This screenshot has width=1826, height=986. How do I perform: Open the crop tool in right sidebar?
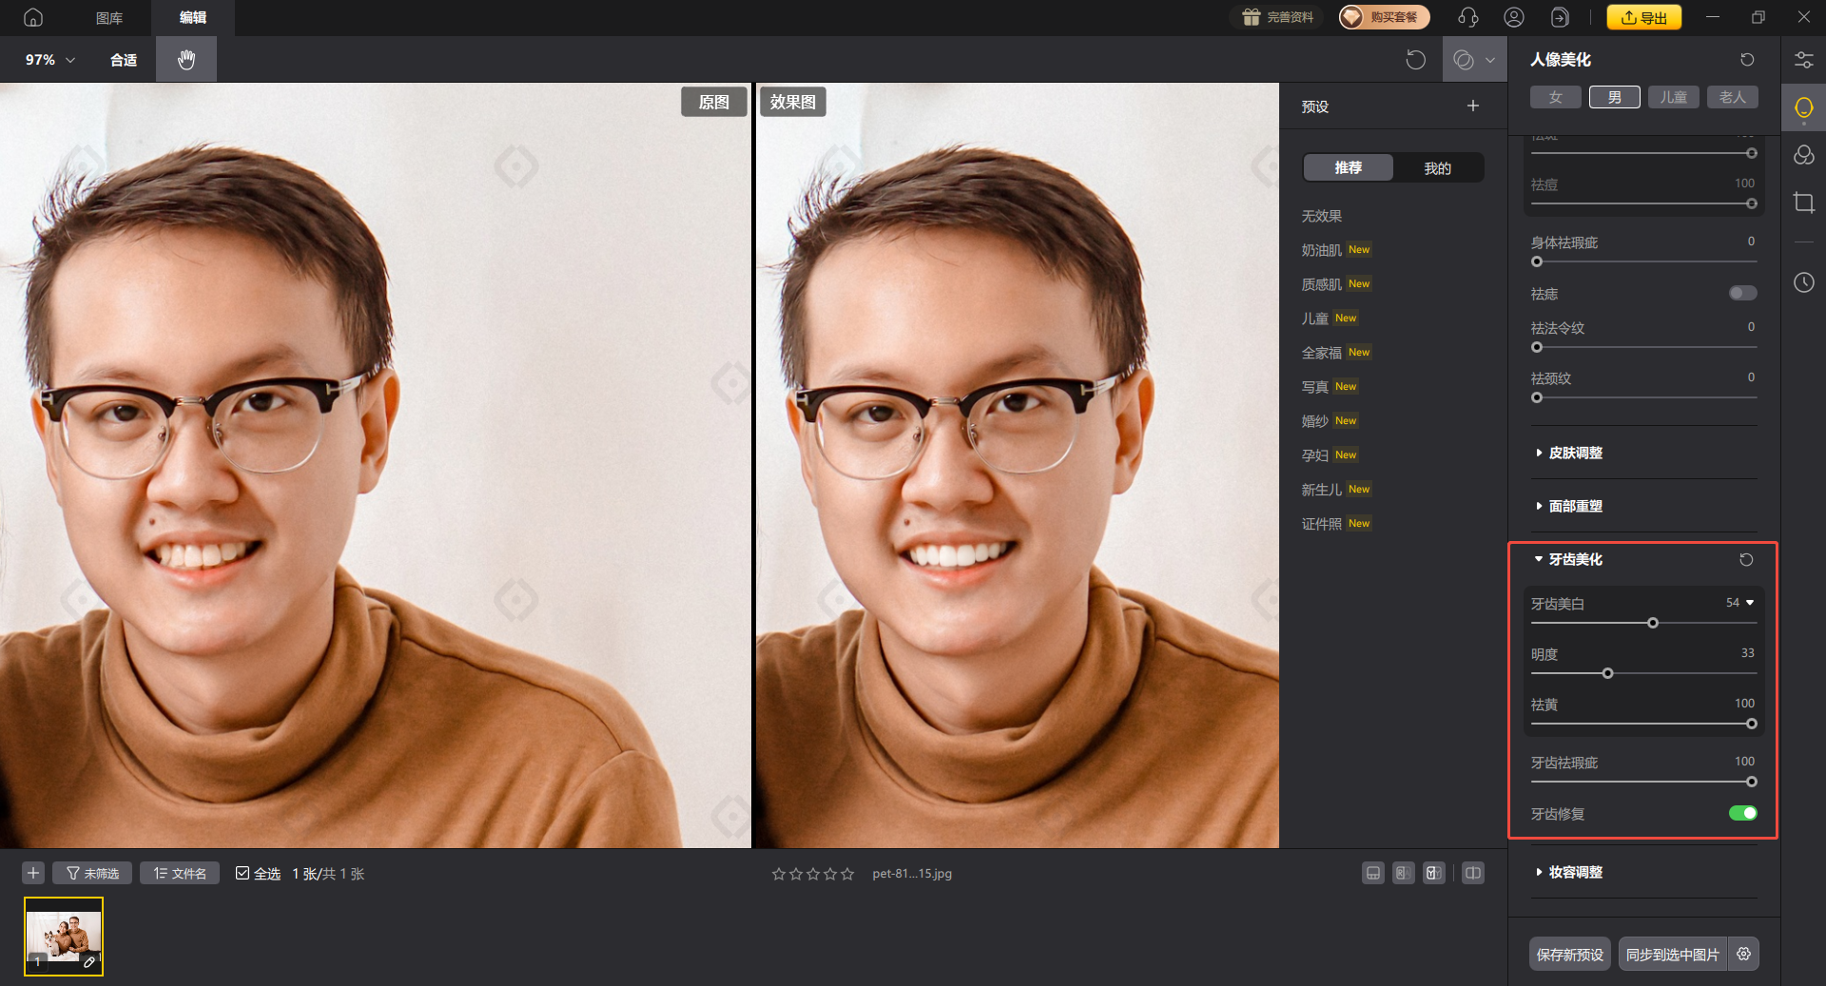tap(1803, 203)
